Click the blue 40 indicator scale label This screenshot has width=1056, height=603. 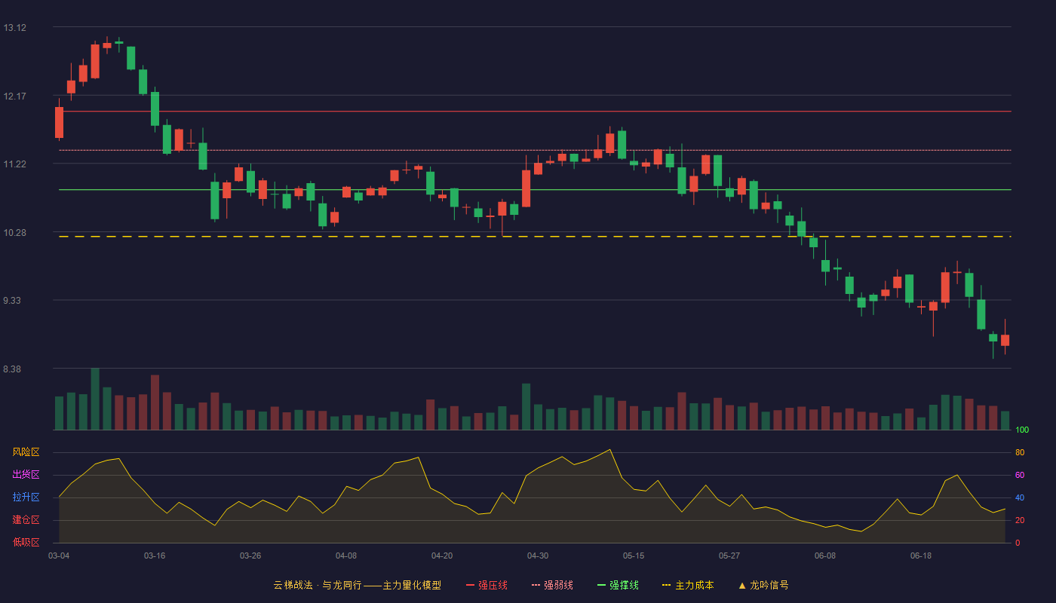pyautogui.click(x=1020, y=497)
